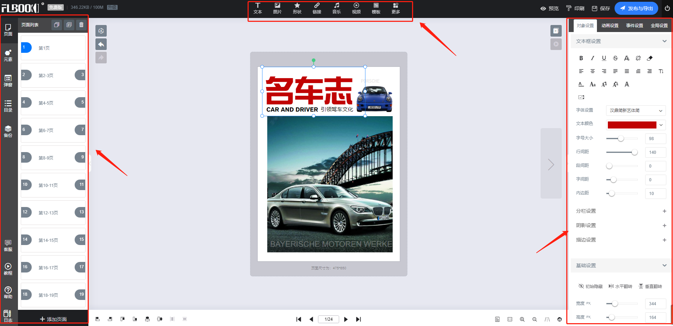Open the 模板 templates tool

pos(376,8)
